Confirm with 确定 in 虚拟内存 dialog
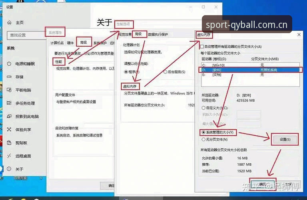The width and height of the screenshot is (307, 200). [x=263, y=184]
